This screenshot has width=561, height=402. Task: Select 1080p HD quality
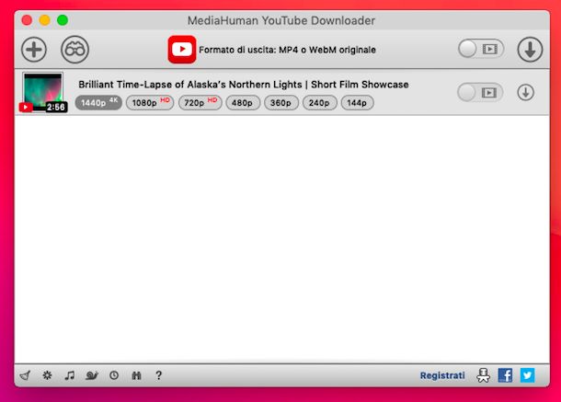click(150, 103)
